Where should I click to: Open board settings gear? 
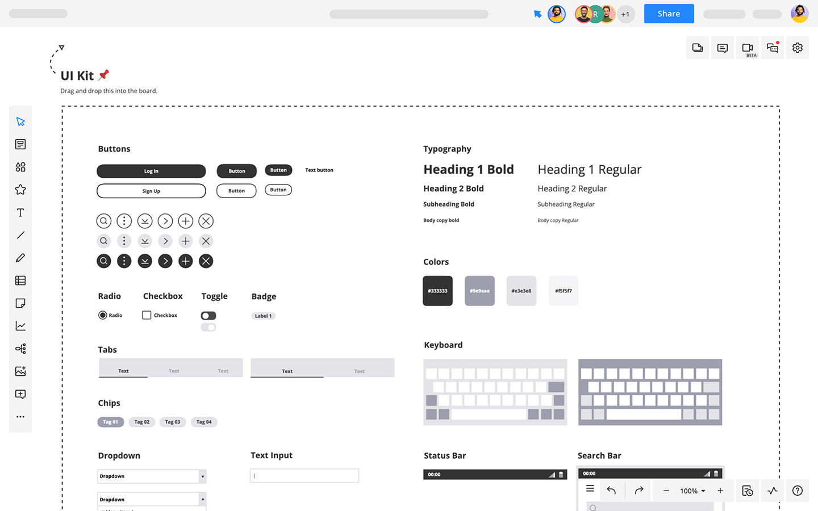[798, 48]
